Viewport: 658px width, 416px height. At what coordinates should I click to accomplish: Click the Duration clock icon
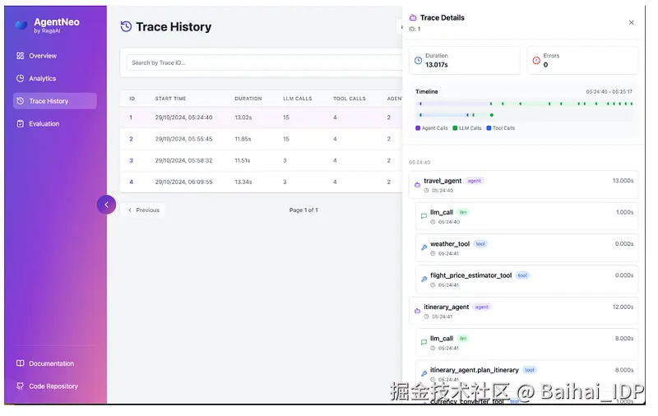pyautogui.click(x=419, y=60)
